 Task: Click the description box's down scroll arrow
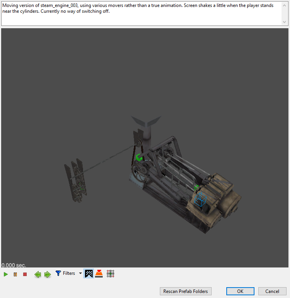tap(284, 22)
